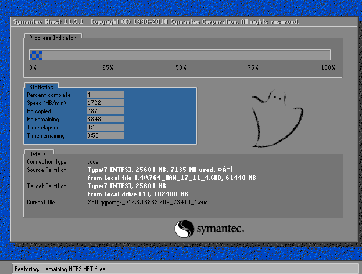
Task: Click the 50% progress marker label
Action: (181, 67)
